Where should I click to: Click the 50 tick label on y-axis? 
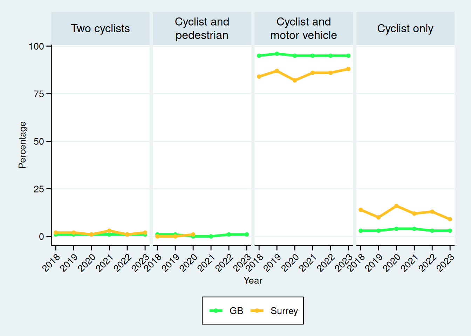coord(39,141)
